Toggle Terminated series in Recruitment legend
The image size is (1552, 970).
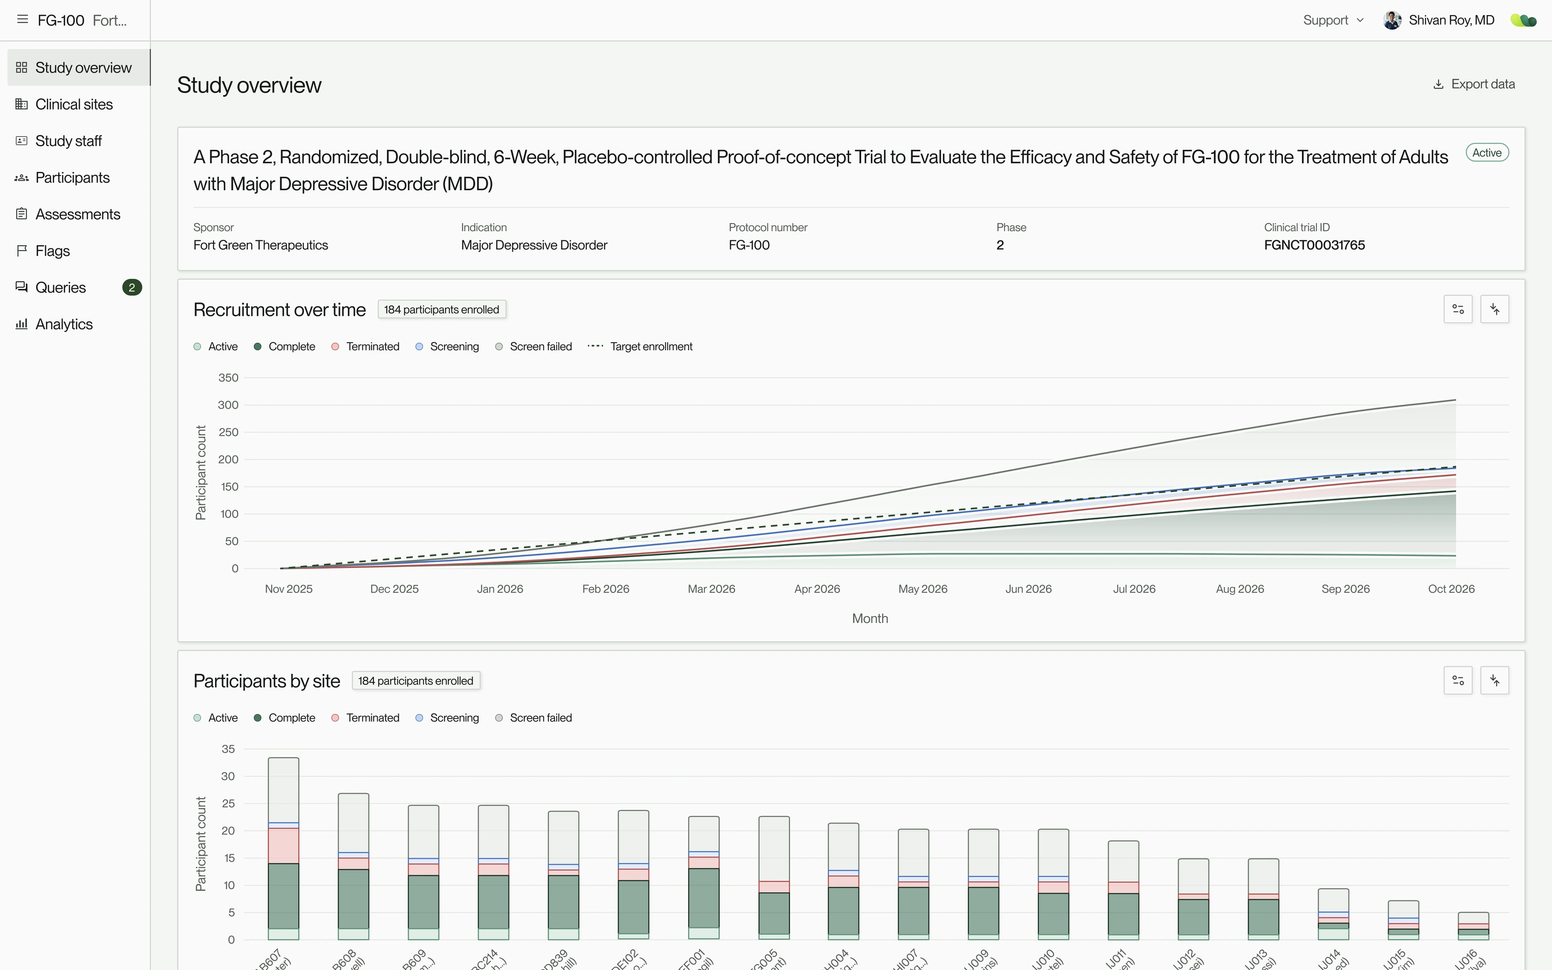click(365, 347)
